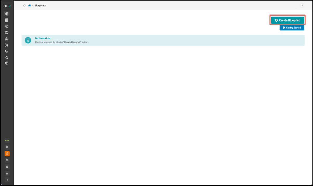Open the stacked layers icon in the sidebar

(7, 51)
